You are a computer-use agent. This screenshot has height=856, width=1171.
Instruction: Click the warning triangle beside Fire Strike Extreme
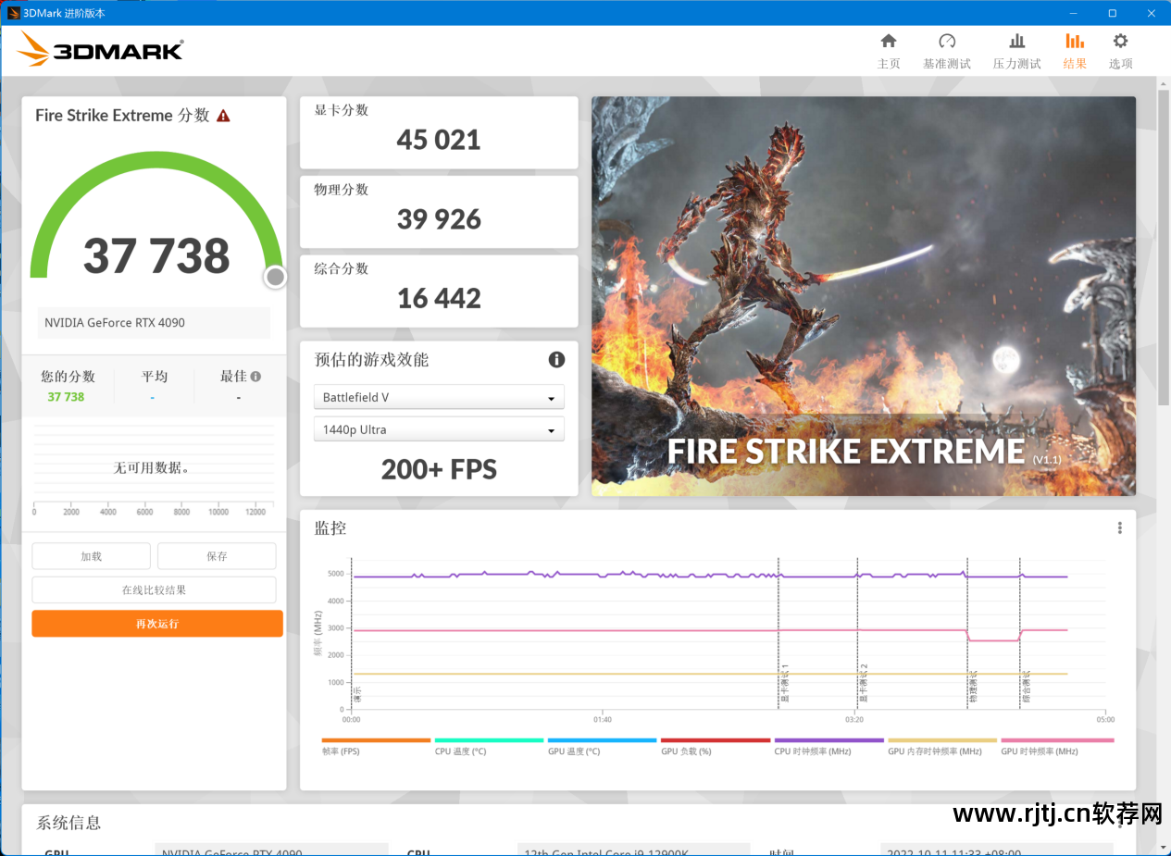click(223, 116)
